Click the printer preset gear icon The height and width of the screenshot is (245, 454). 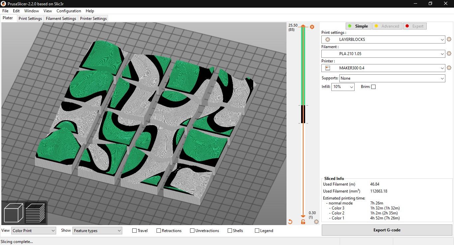click(449, 68)
